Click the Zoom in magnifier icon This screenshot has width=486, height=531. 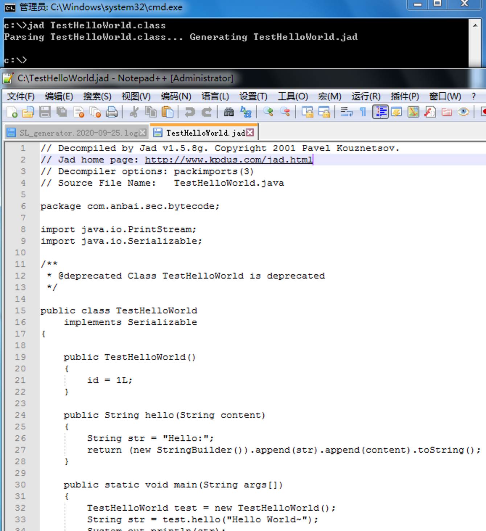(268, 112)
